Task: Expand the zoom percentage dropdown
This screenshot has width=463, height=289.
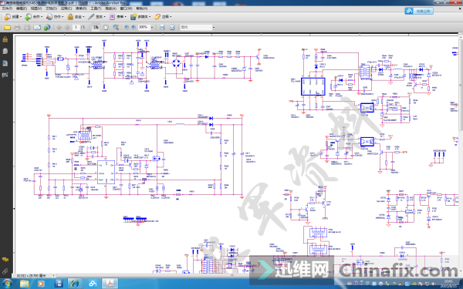Action: pyautogui.click(x=152, y=27)
